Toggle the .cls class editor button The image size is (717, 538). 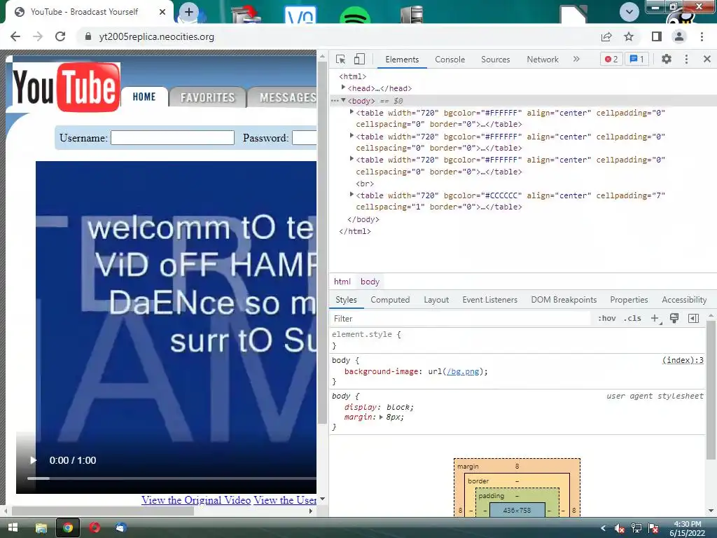tap(632, 319)
